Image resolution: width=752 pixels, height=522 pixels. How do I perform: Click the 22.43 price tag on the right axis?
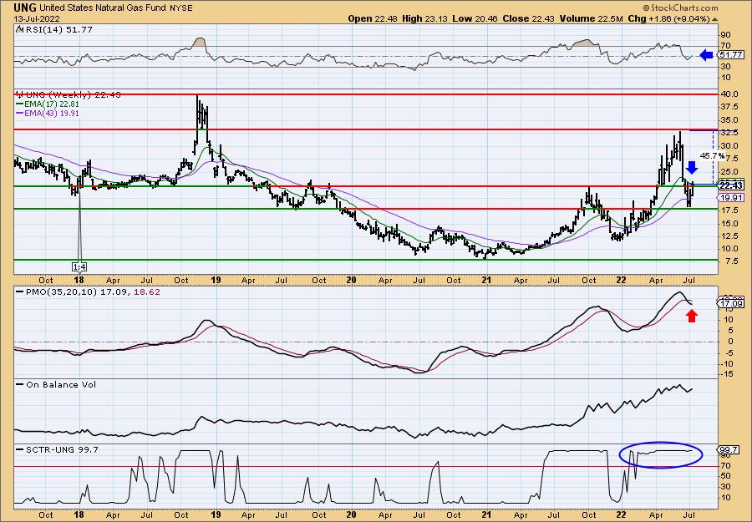731,185
